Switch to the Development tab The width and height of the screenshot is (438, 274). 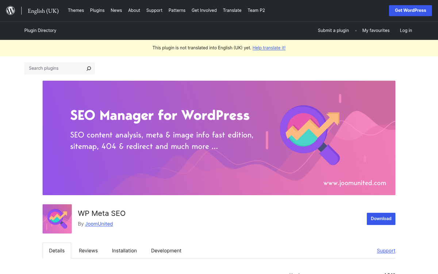tap(166, 251)
